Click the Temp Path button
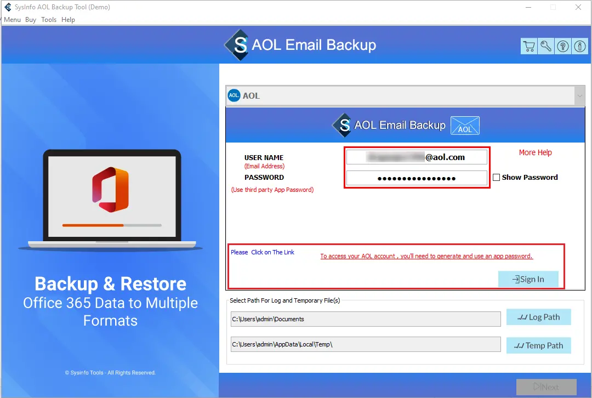 pyautogui.click(x=538, y=345)
